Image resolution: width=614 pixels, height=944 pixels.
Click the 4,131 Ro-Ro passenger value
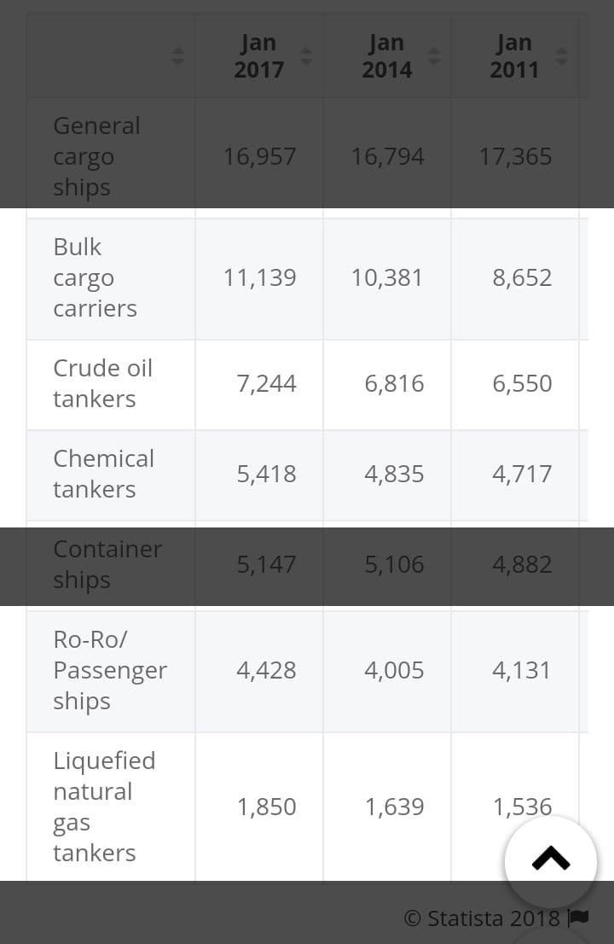pos(521,670)
